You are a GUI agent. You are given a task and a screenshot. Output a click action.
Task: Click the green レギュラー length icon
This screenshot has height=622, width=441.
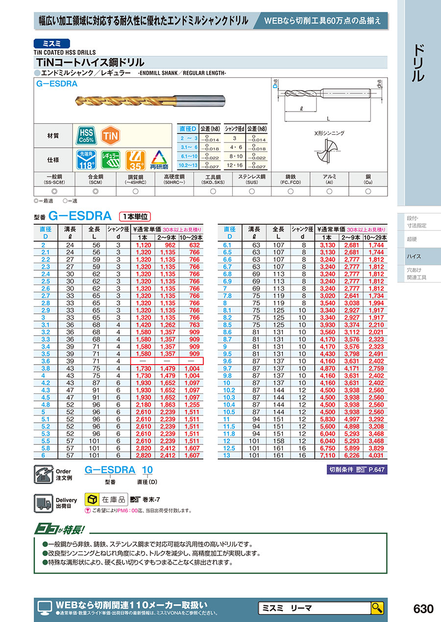click(111, 160)
